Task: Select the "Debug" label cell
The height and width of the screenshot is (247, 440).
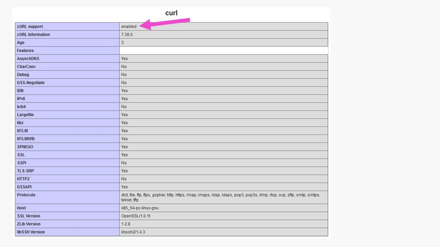Action: 67,74
